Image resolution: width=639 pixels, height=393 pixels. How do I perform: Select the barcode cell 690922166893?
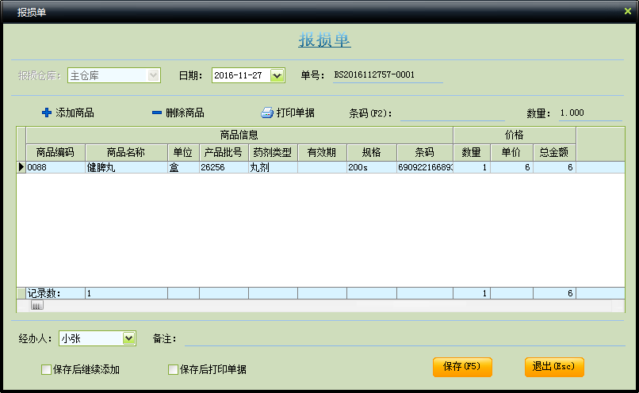pyautogui.click(x=425, y=167)
